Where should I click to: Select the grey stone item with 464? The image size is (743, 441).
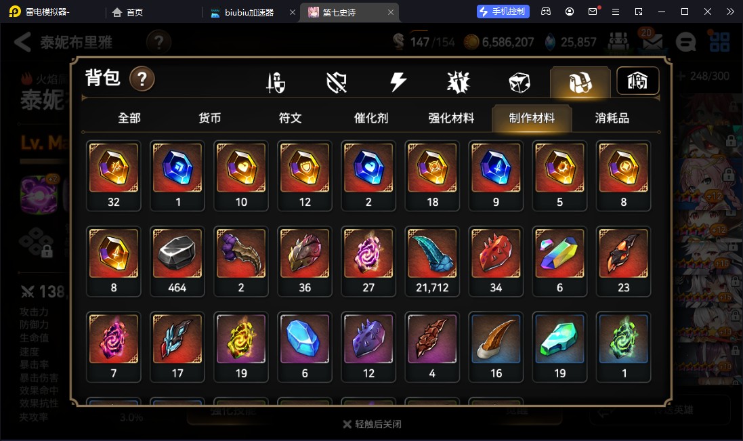click(177, 261)
